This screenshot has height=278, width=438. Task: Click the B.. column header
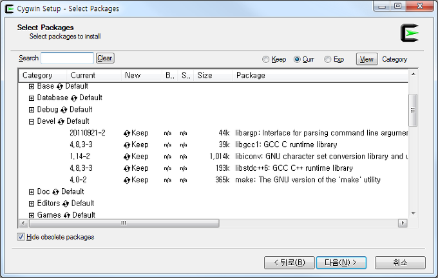170,76
